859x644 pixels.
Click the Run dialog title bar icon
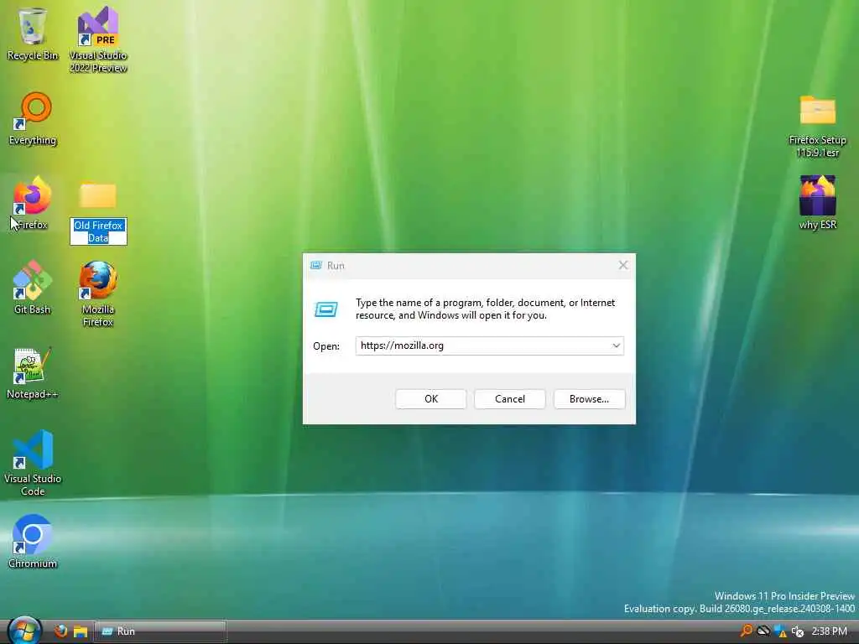(x=316, y=266)
